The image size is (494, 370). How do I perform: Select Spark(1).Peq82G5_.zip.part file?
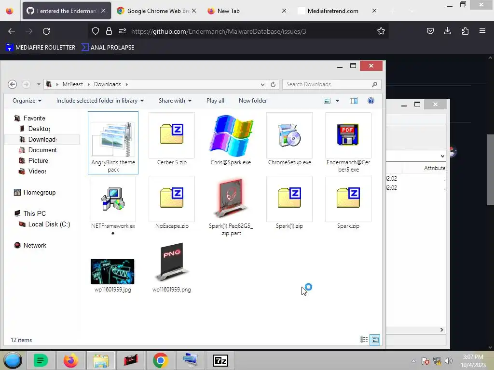[231, 206]
